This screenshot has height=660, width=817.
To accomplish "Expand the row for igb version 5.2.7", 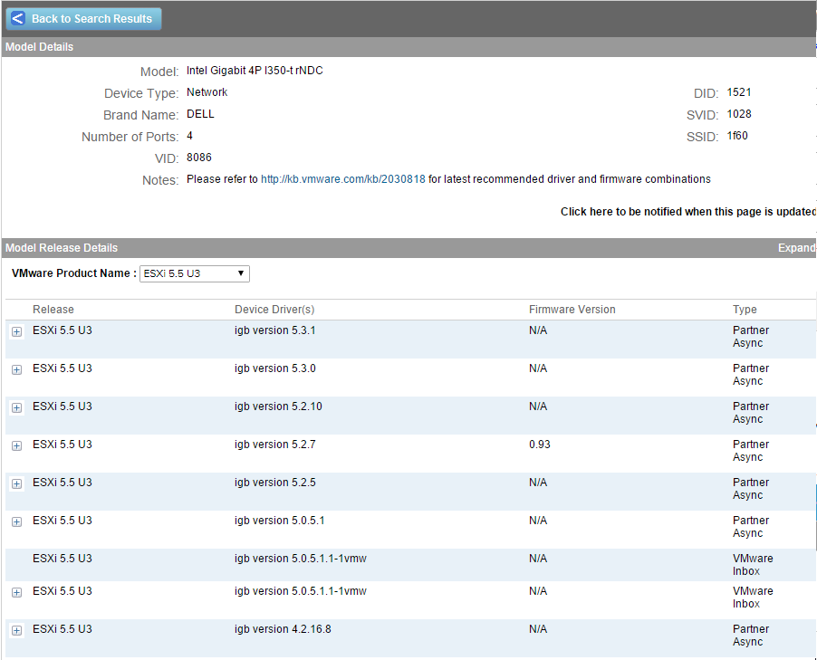I will [15, 445].
